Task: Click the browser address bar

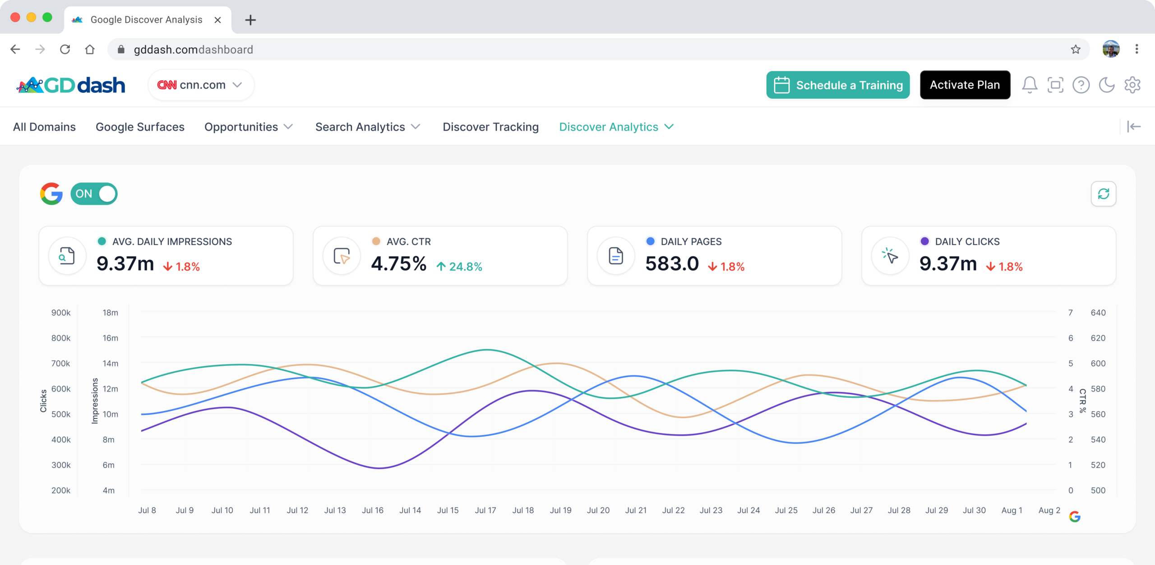Action: (587, 49)
